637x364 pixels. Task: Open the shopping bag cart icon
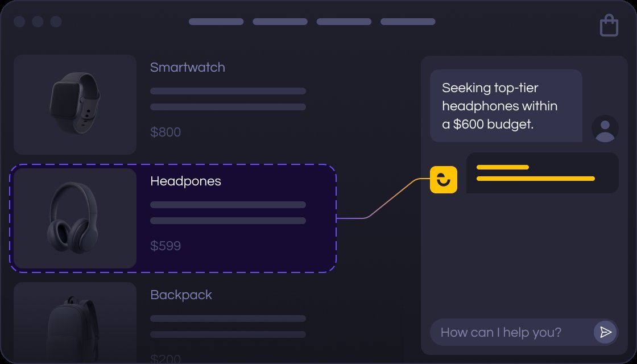(609, 26)
